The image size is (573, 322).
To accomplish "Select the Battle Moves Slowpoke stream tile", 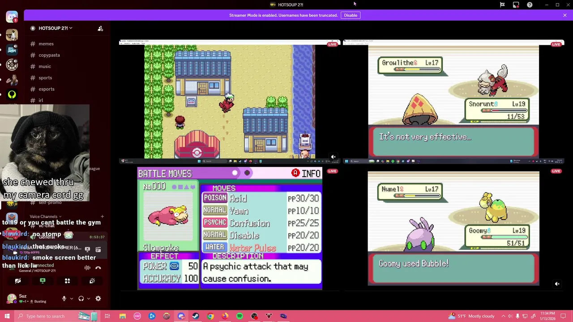I will [x=229, y=229].
